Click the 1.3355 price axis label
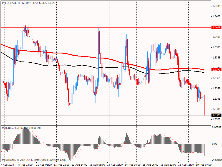Viewport: 222px width, 167px height. 217,89
